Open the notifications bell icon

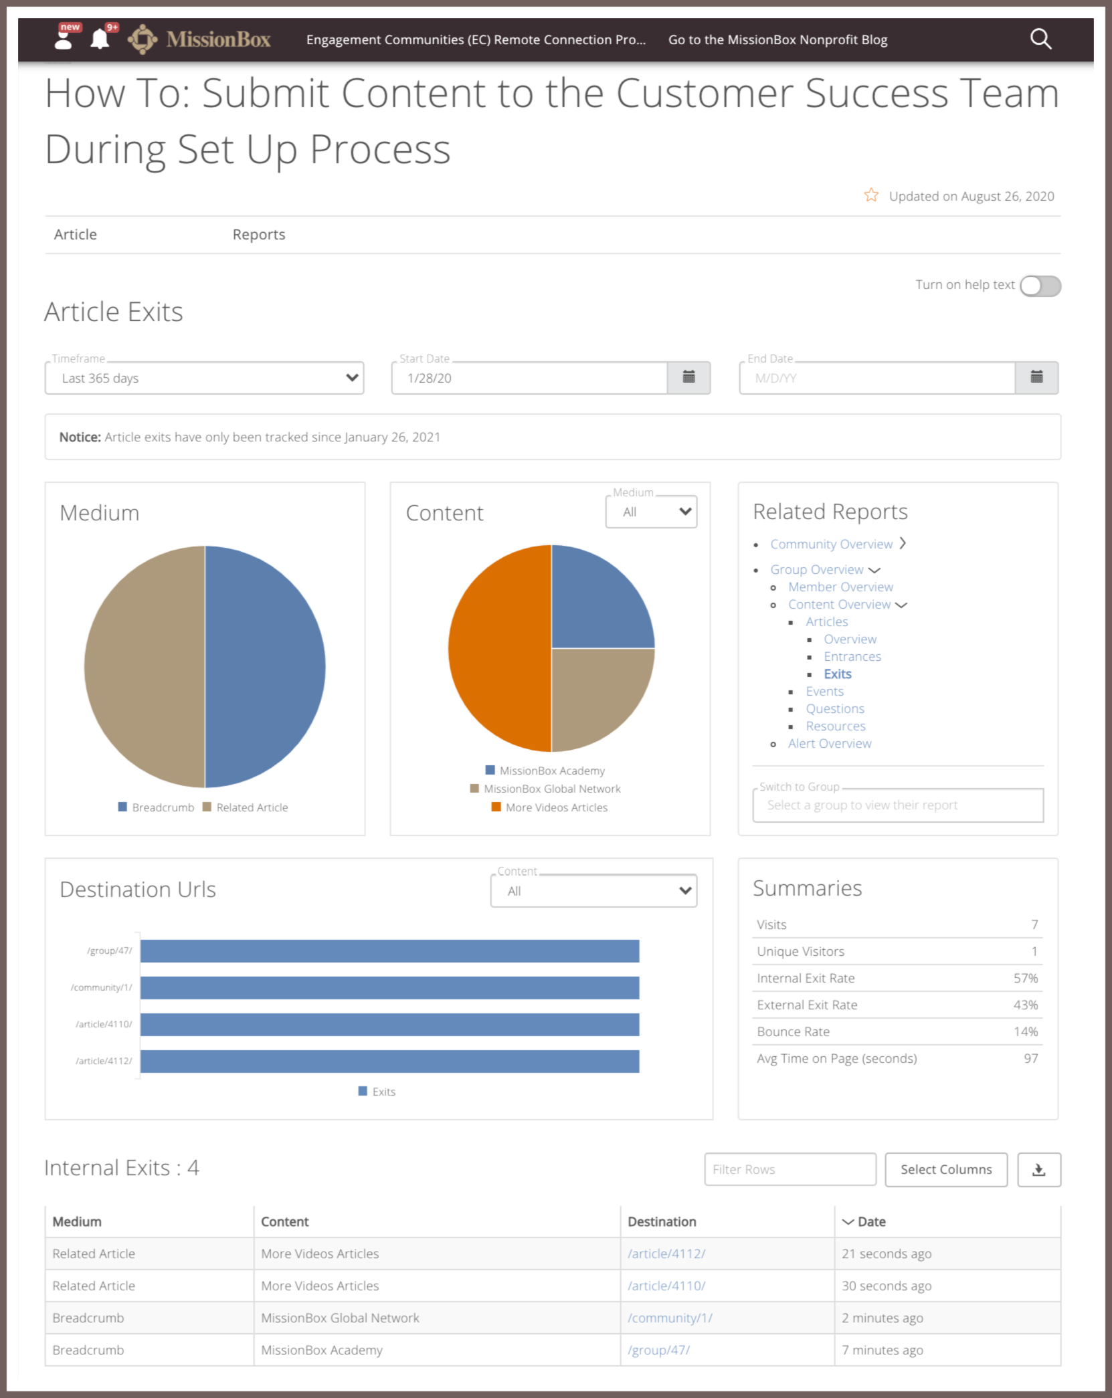100,38
